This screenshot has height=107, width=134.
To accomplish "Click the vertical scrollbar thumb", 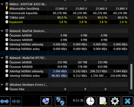I will point(131,76).
